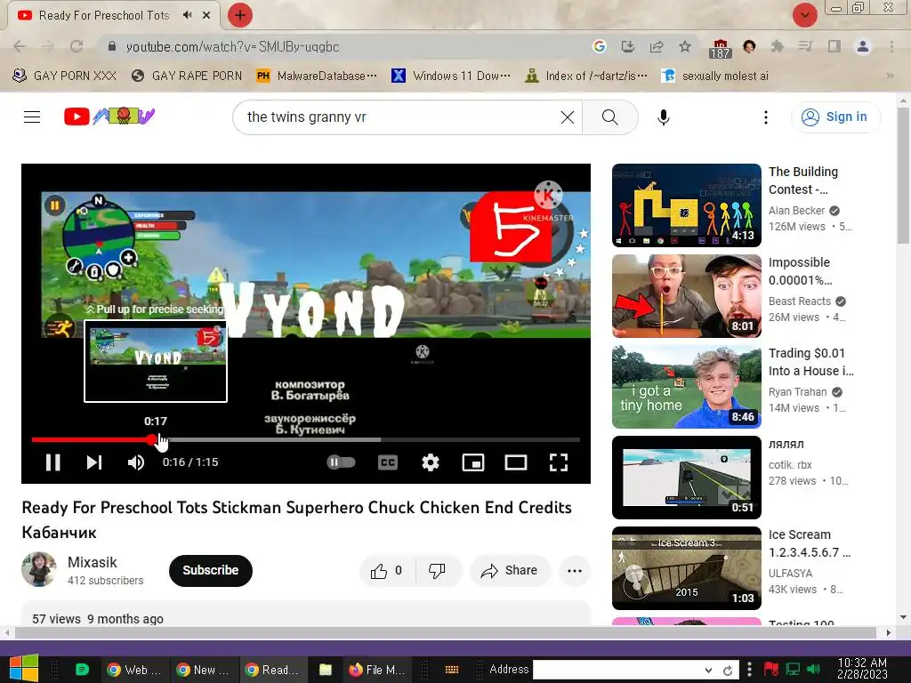Viewport: 911px width, 683px height.
Task: Expand the bookmarks overflow chevron
Action: [x=890, y=76]
